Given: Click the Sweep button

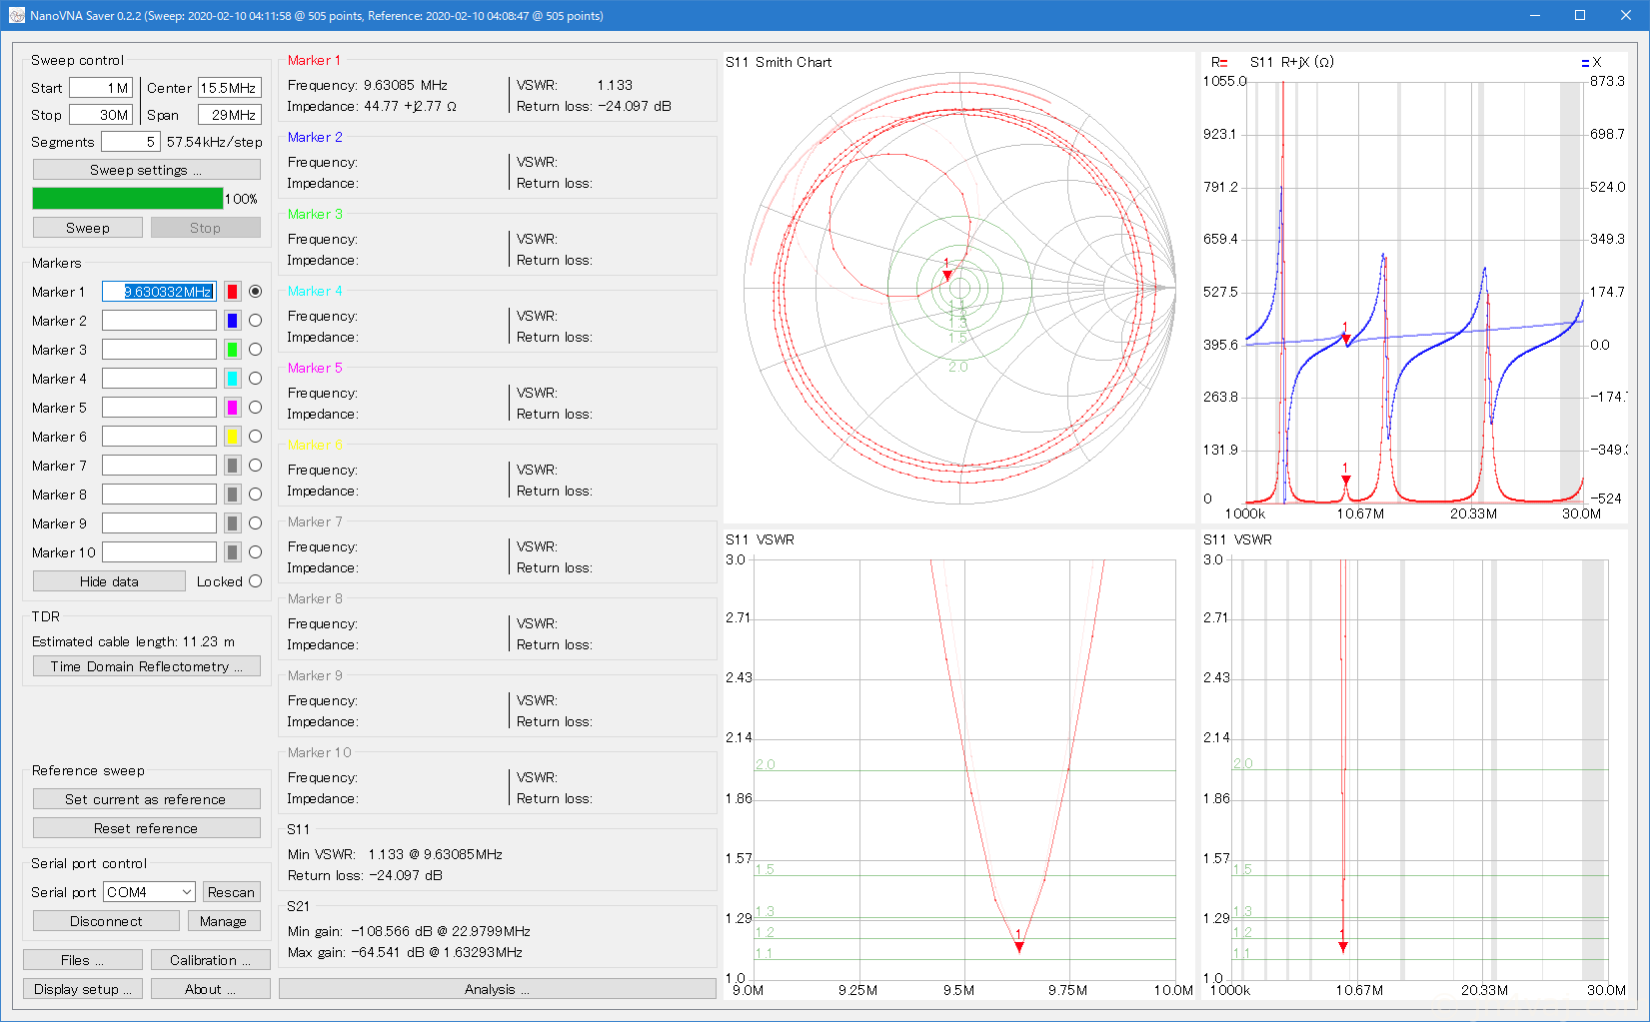Looking at the screenshot, I should [x=88, y=228].
